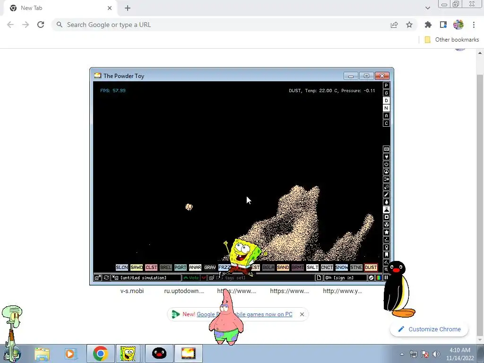The width and height of the screenshot is (484, 363).
Task: Share this page from the address bar
Action: click(x=394, y=25)
